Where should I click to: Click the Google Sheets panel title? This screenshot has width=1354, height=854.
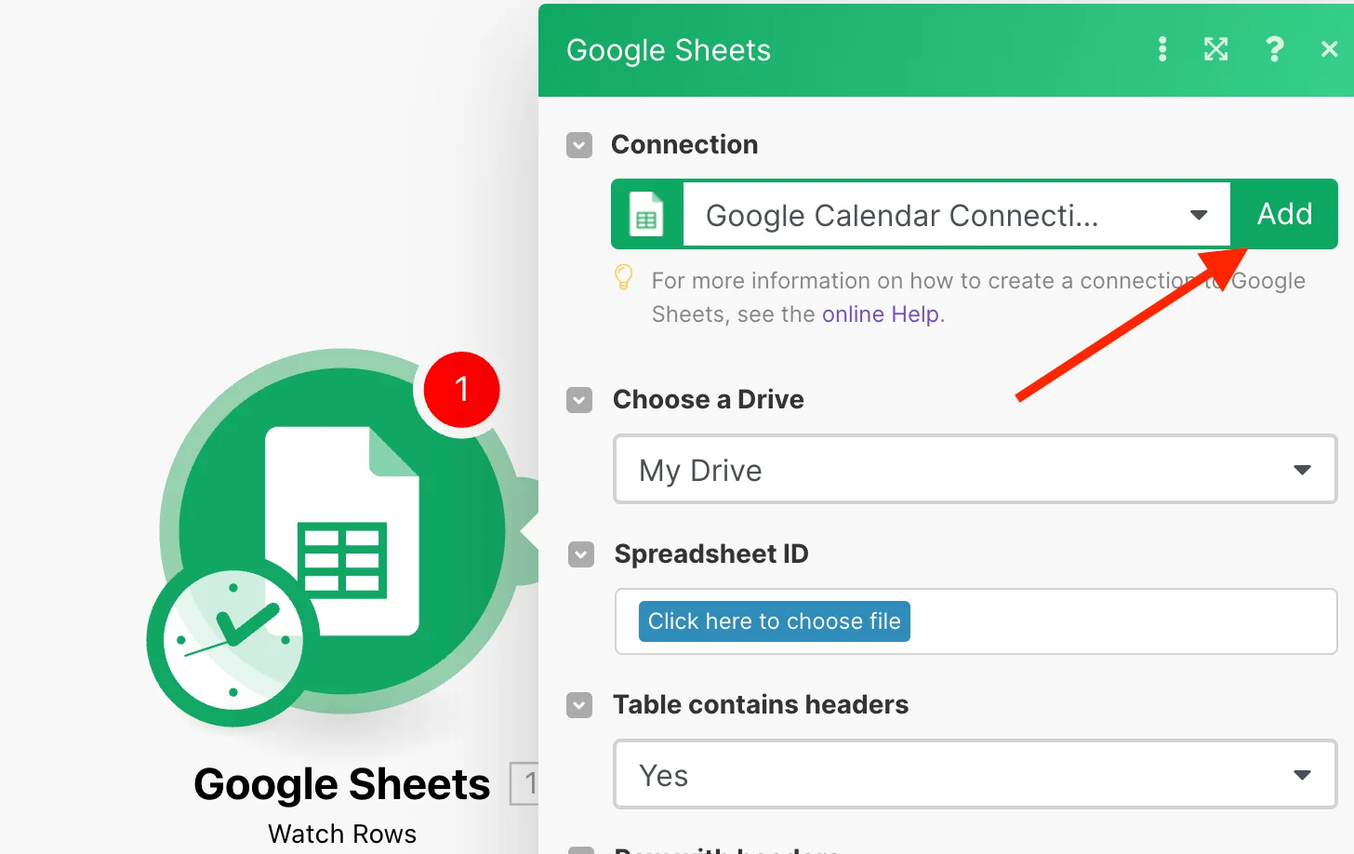(669, 50)
